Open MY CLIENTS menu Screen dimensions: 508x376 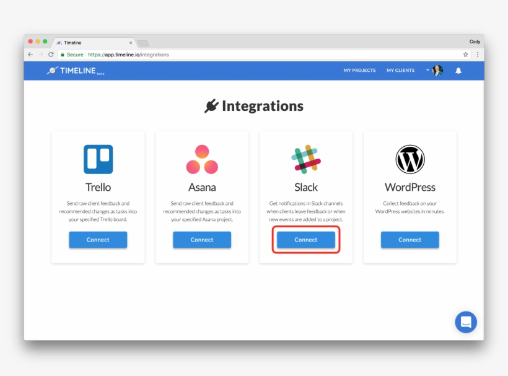coord(400,70)
